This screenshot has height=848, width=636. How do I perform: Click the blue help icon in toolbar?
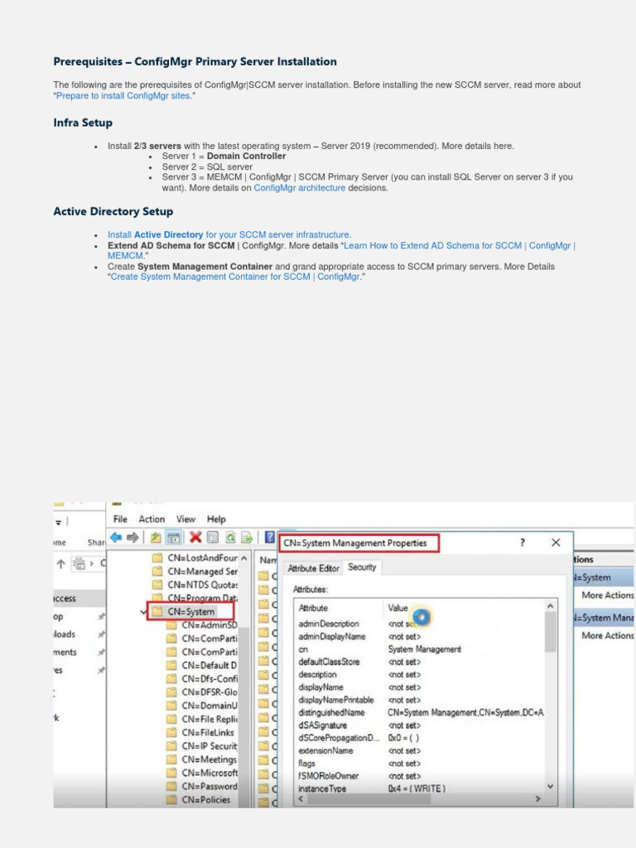tap(269, 537)
